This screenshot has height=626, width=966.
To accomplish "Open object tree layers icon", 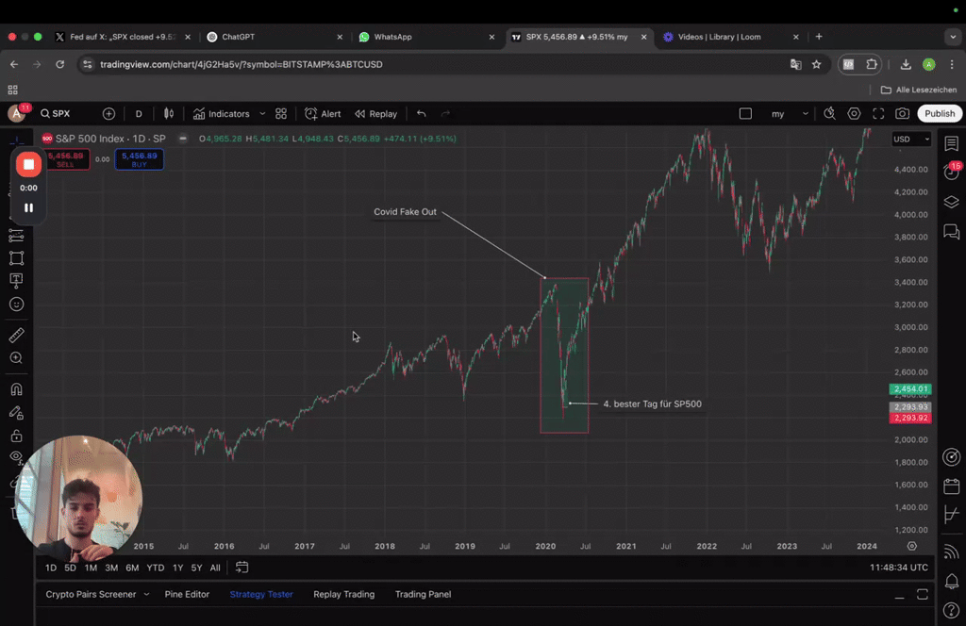I will (951, 202).
